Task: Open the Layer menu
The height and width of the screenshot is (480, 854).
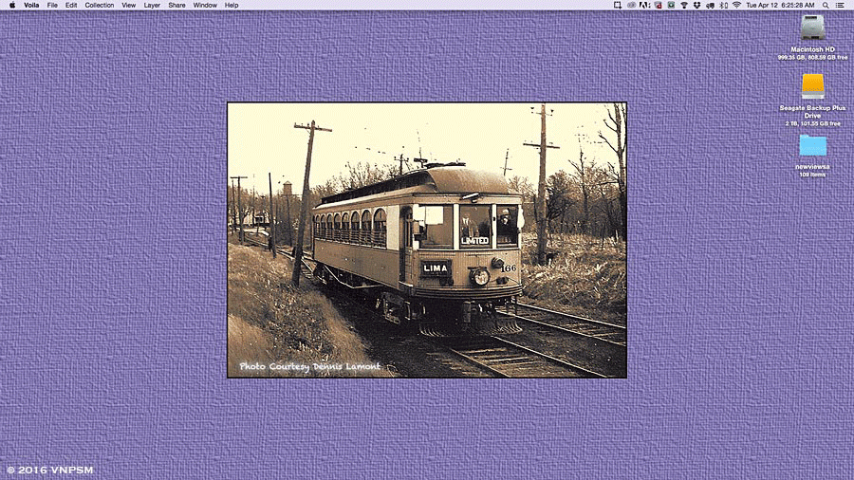Action: [152, 5]
